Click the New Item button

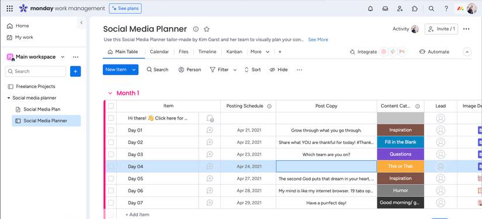(x=116, y=70)
